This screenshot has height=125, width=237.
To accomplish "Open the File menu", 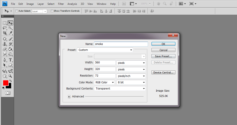I will tap(13, 4).
